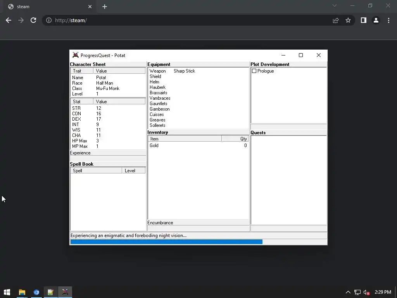397x298 pixels.
Task: Open a new browser tab
Action: 105,7
